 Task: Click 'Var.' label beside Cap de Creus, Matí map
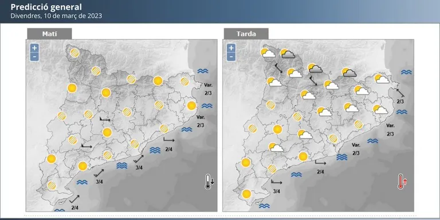(x=209, y=85)
